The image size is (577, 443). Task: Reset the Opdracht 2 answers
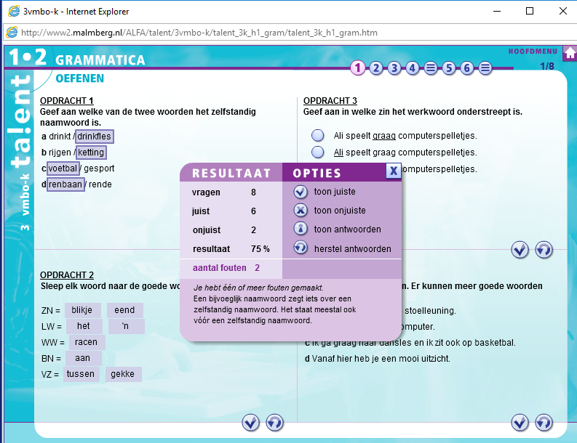coord(274,422)
